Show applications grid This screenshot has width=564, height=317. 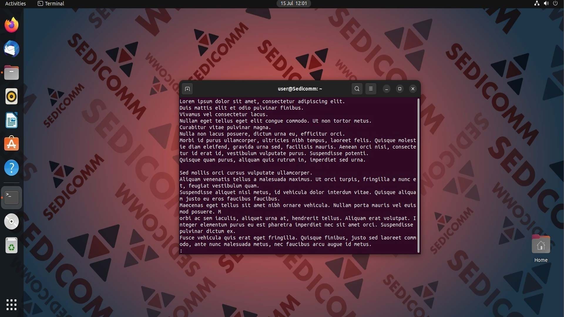(x=11, y=305)
